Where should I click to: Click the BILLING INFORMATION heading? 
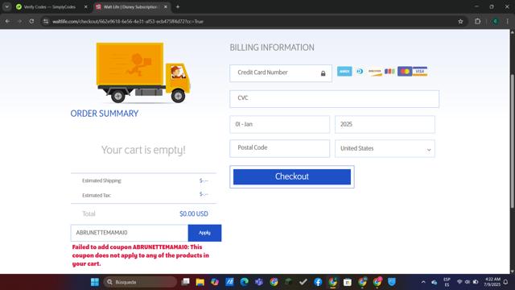point(272,48)
